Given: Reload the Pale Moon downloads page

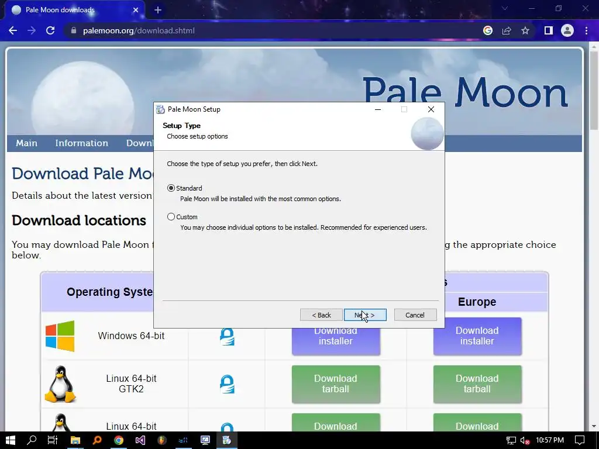Looking at the screenshot, I should (50, 30).
